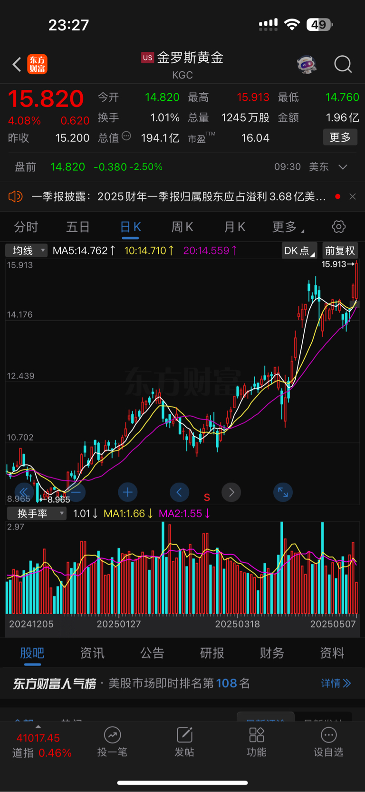Open the 资讯 tab
Viewport: 365px width, 792px height.
click(x=92, y=653)
